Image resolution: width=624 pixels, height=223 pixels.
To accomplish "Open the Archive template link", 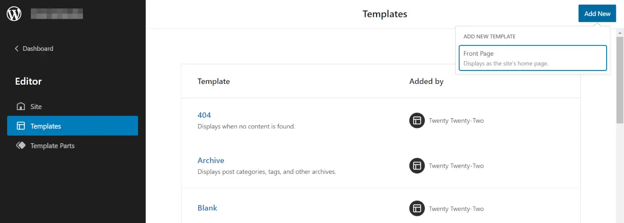I will pos(211,161).
